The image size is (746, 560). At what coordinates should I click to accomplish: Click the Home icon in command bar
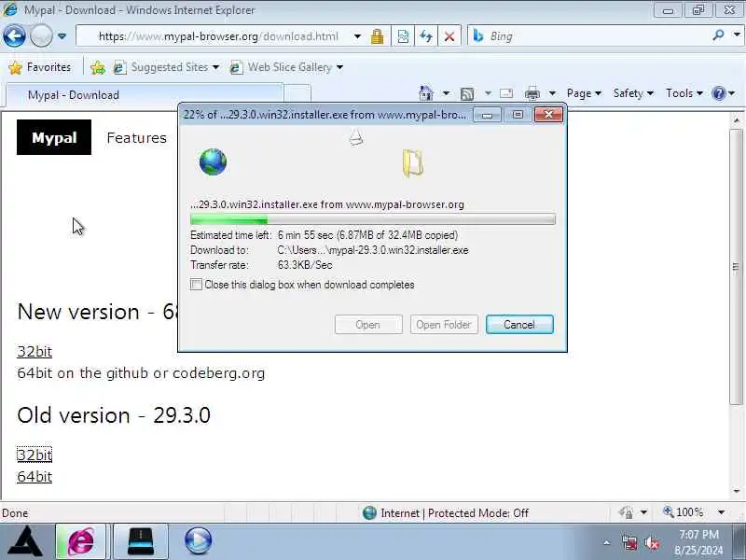(426, 93)
